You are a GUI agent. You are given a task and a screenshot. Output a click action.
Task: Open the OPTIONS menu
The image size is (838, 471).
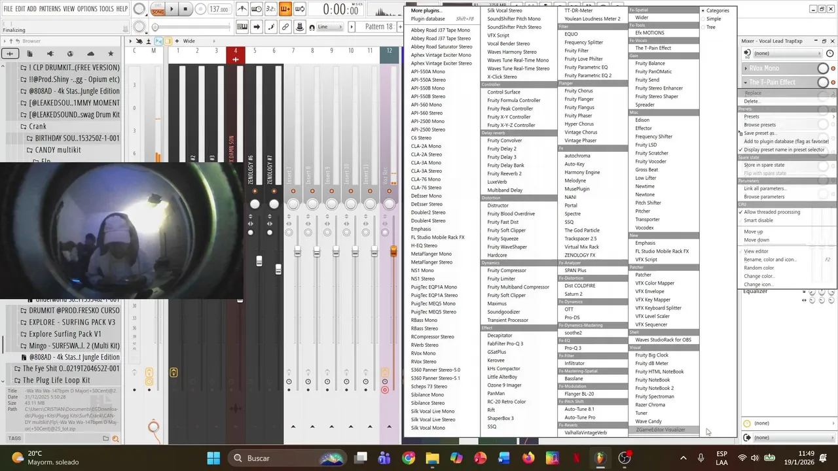(87, 9)
